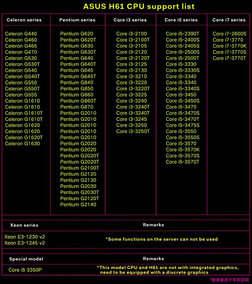Click Core i5-3330S
252x284 pixels.
(x=183, y=70)
